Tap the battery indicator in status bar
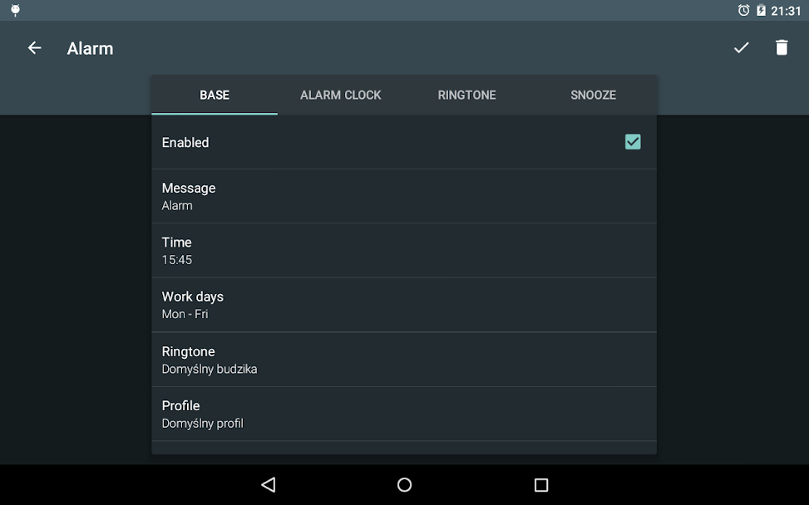This screenshot has width=809, height=505. (761, 10)
